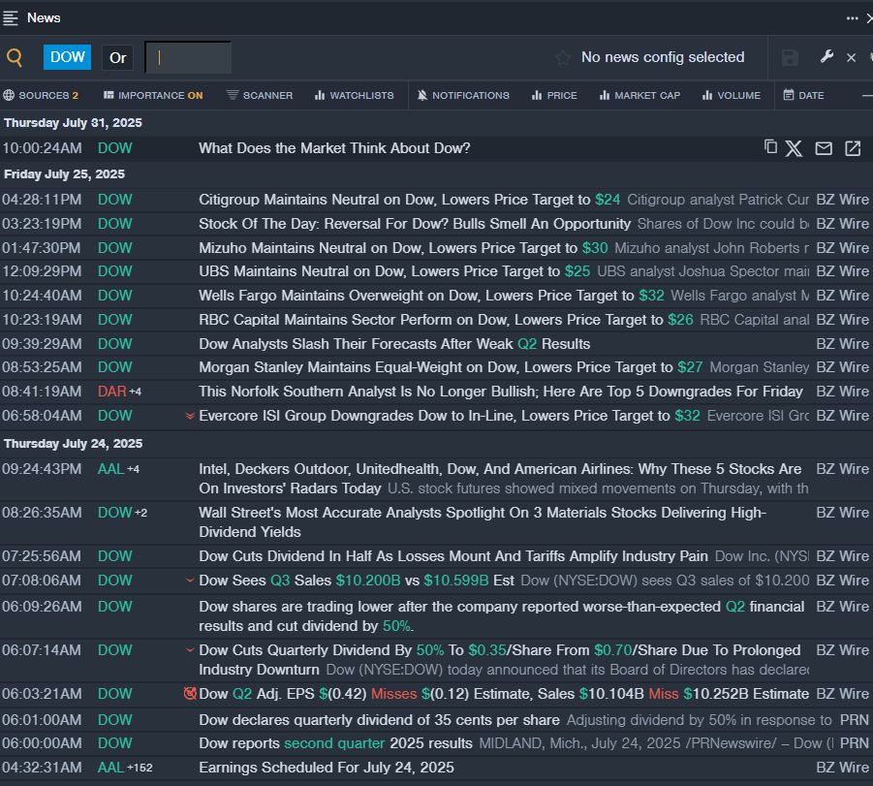Open the UBS Maintains Neutral headline
The width and height of the screenshot is (873, 786).
click(394, 271)
